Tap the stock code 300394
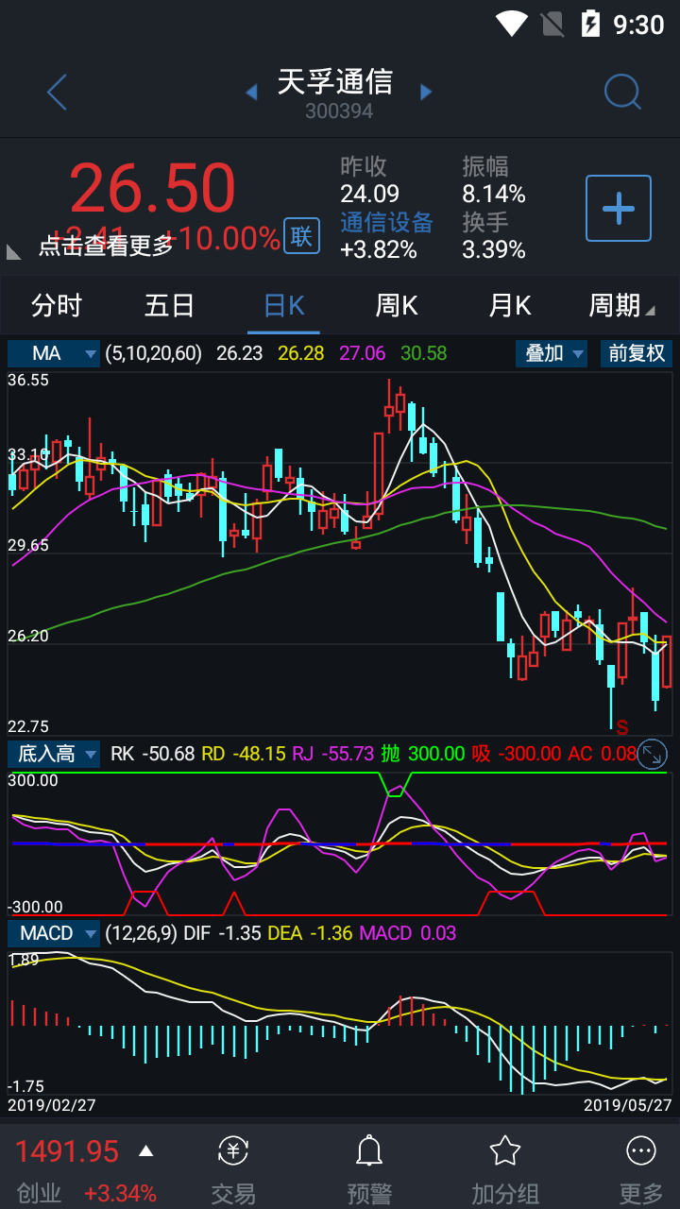This screenshot has height=1209, width=680. coord(339,111)
